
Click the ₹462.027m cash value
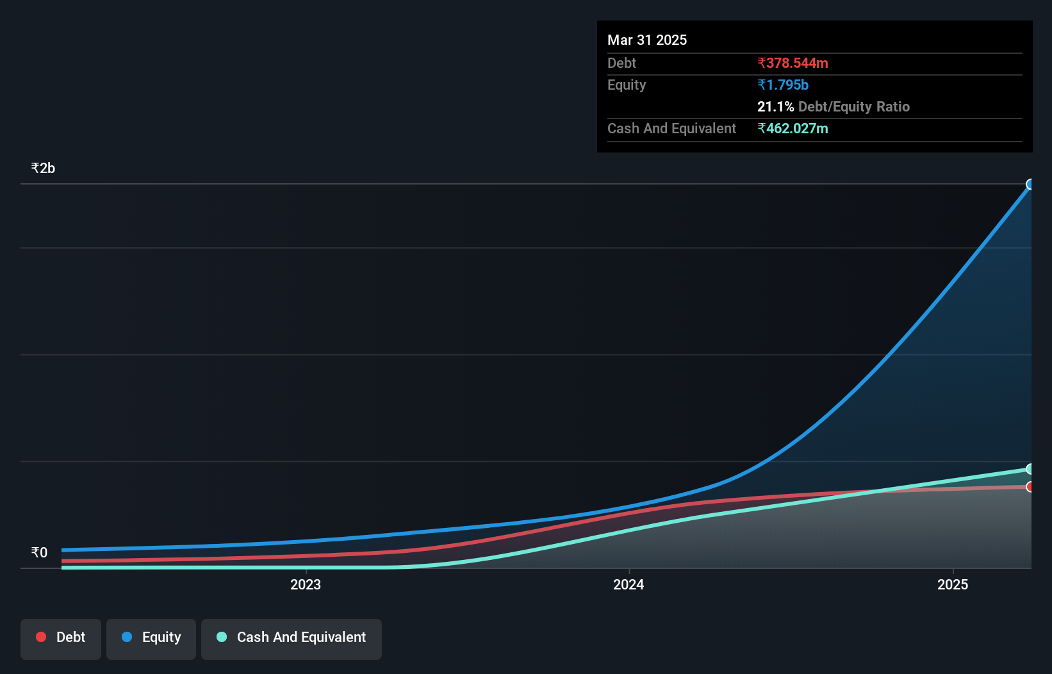click(x=793, y=128)
